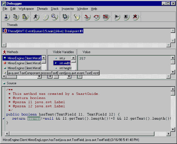Click the Copy toolbar icon
177x144 pixels.
tap(15, 17)
